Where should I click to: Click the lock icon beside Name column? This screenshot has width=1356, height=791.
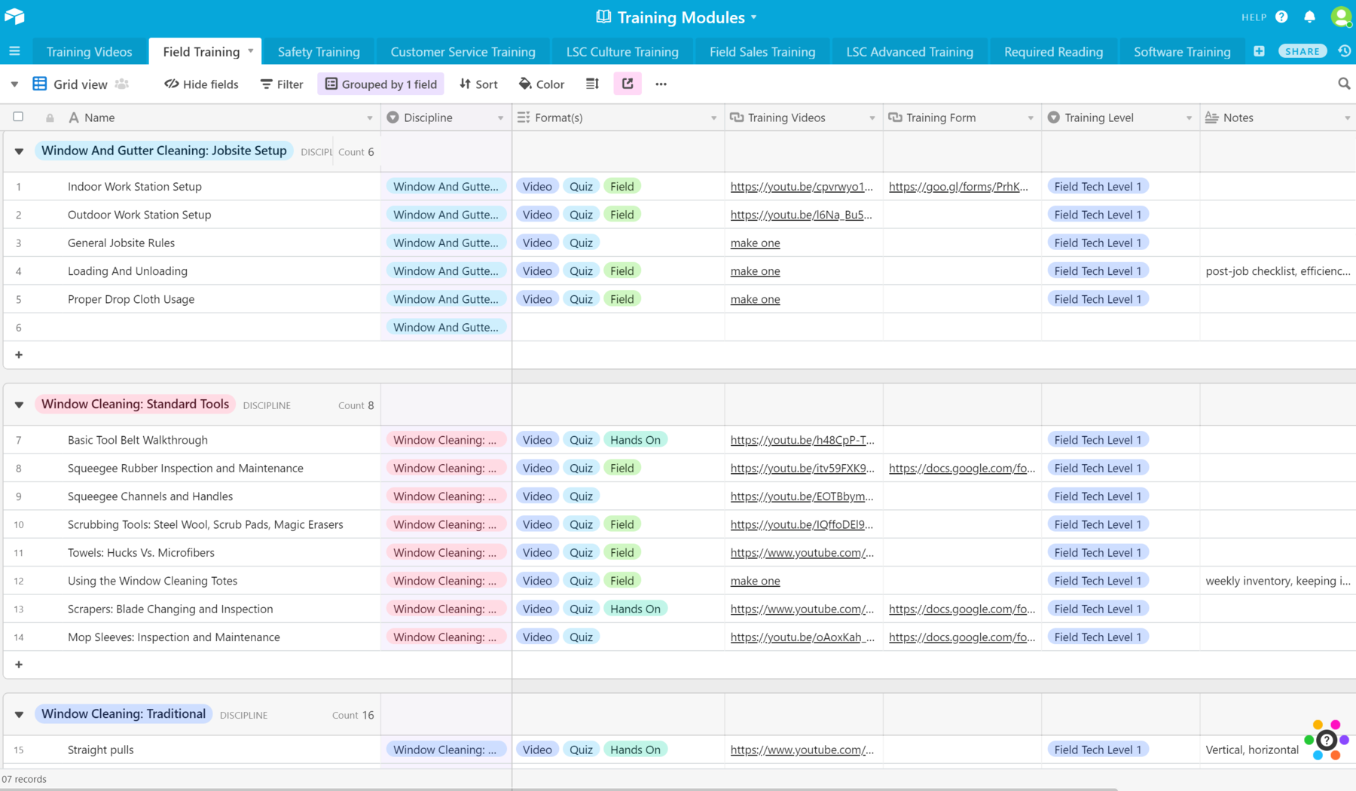coord(49,117)
